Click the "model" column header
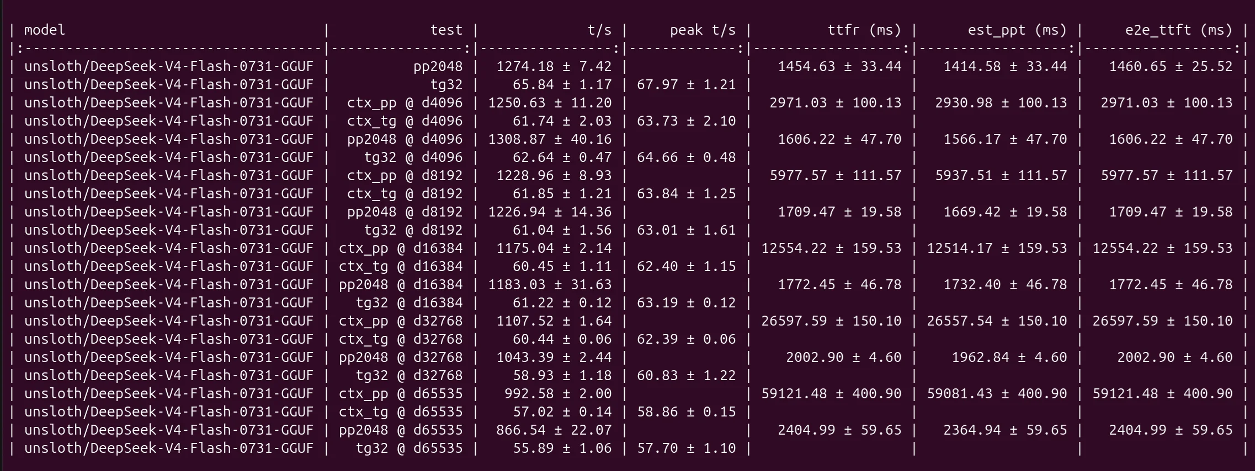The height and width of the screenshot is (471, 1255). tap(45, 30)
